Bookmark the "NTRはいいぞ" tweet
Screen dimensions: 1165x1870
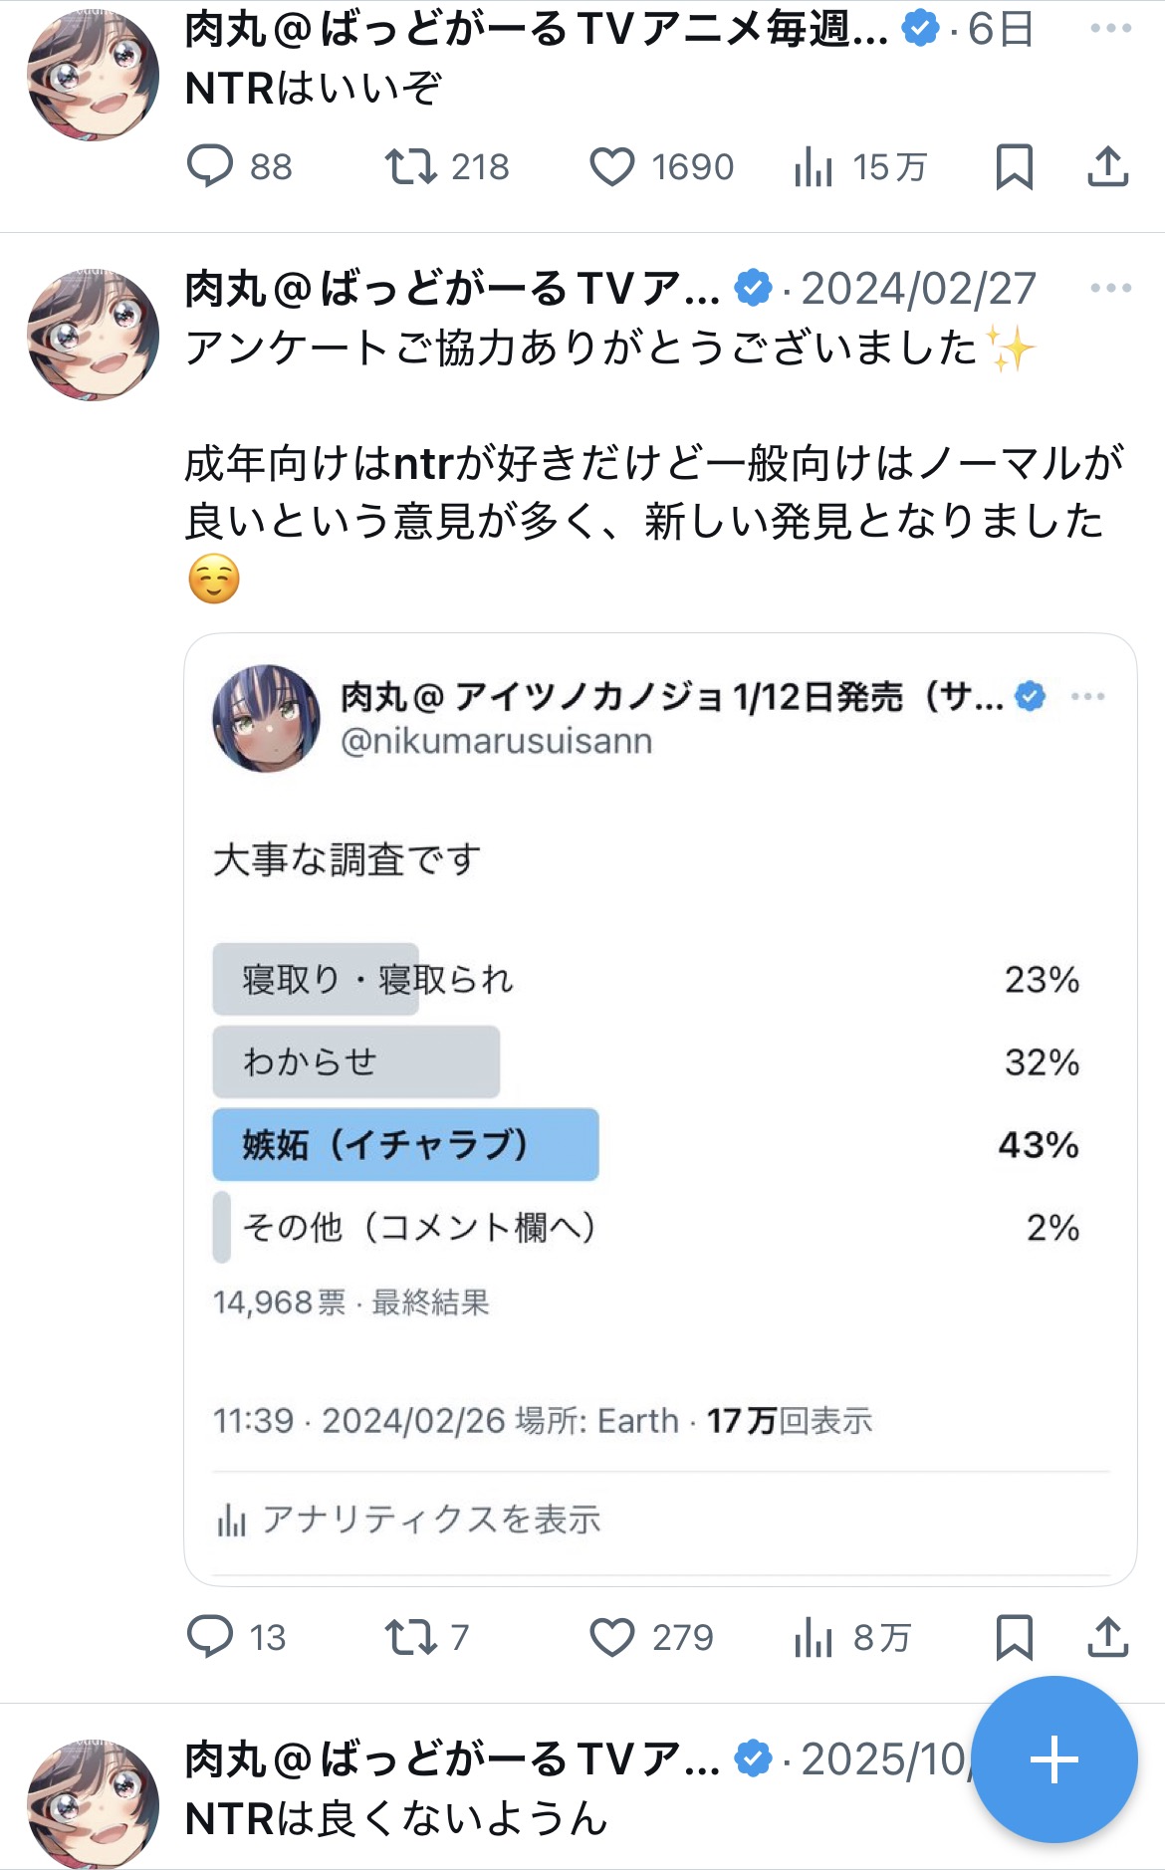pyautogui.click(x=1014, y=166)
